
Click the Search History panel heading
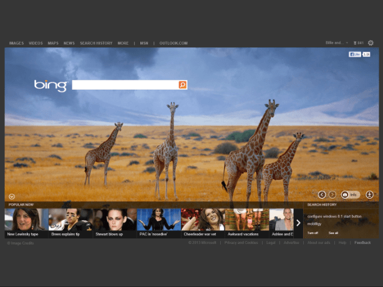tap(322, 205)
